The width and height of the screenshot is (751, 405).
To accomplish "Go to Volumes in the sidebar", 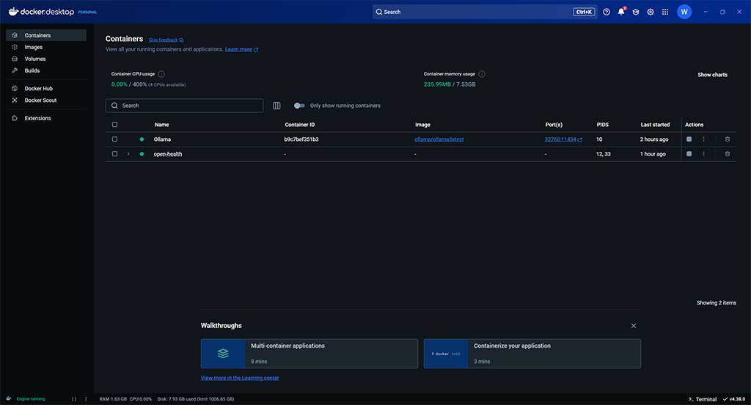I will click(46, 59).
